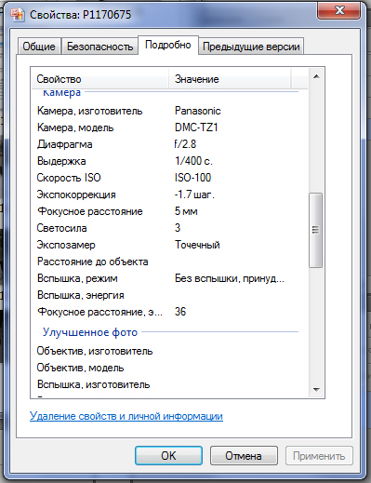
Task: Click the vertical scrollbar thumb
Action: coord(316,230)
